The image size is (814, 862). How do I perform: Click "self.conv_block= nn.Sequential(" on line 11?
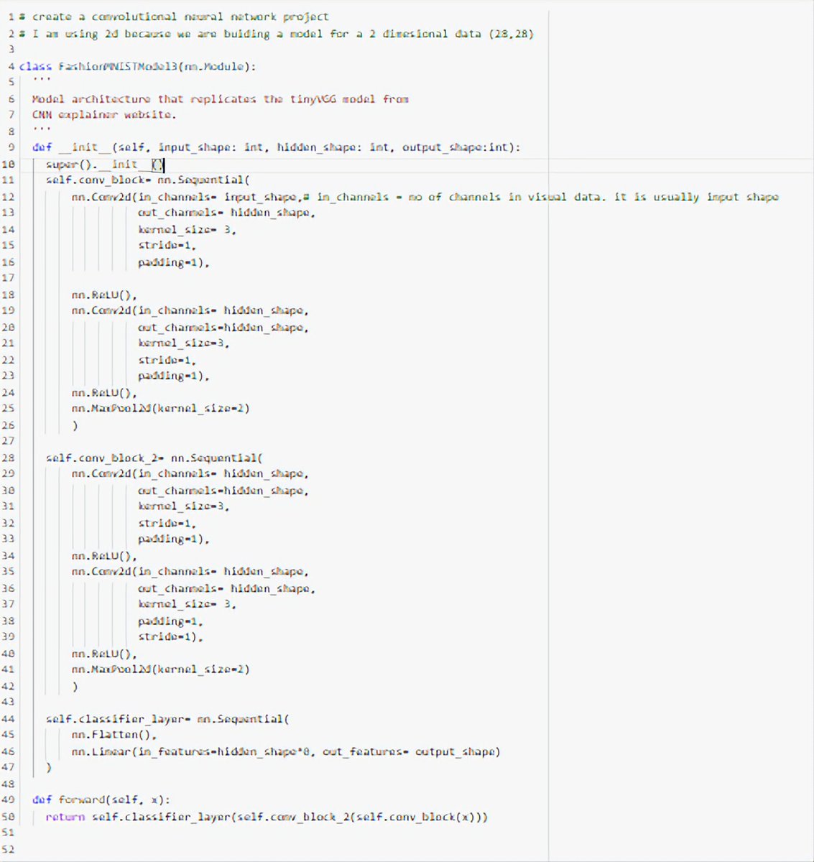pos(147,180)
